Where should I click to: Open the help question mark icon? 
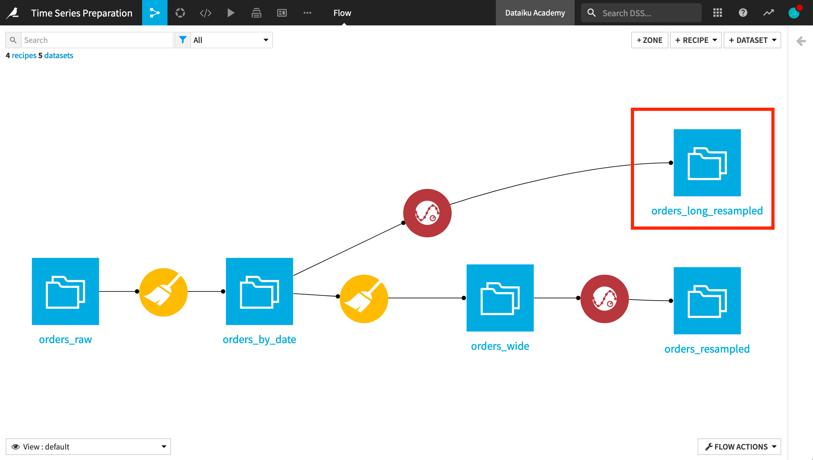743,13
